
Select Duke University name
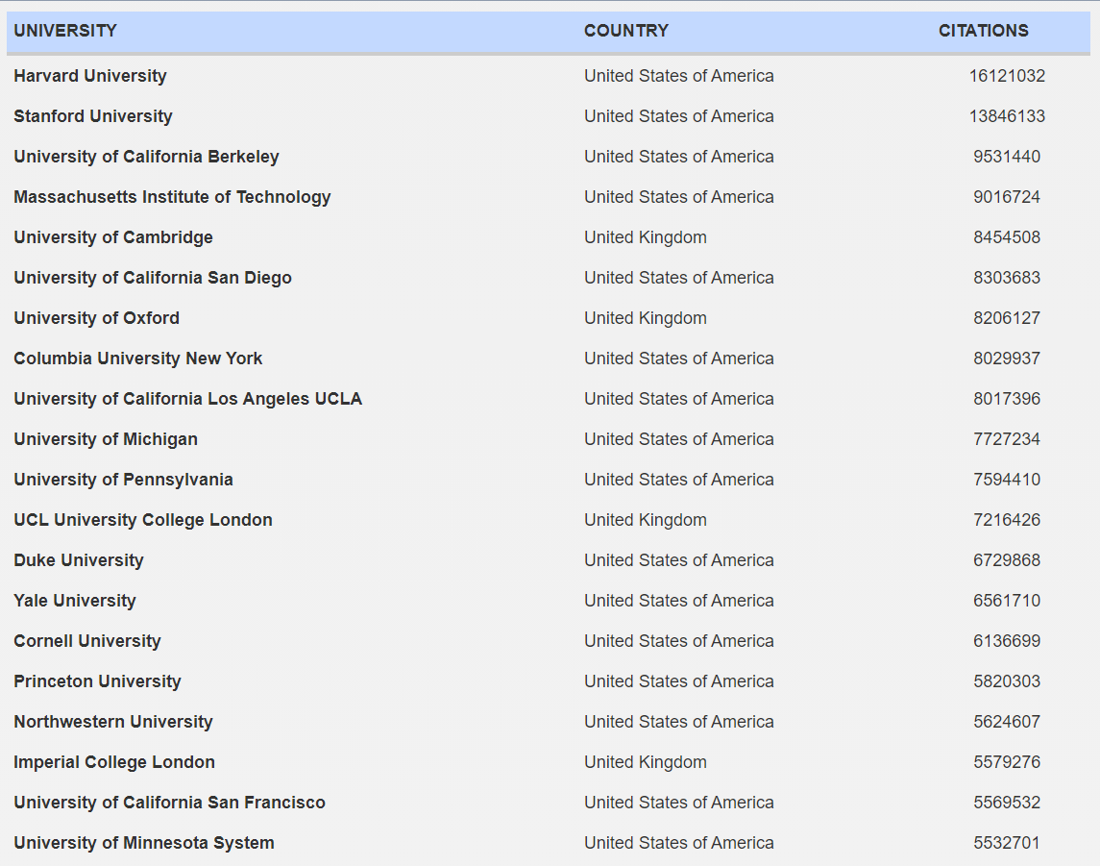[79, 560]
